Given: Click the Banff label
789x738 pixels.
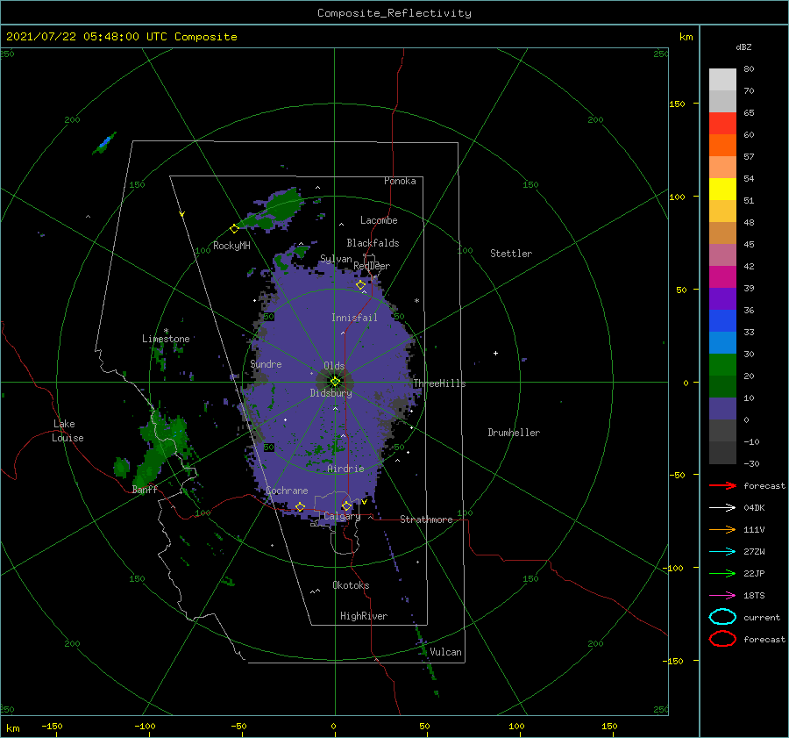Looking at the screenshot, I should click(145, 490).
